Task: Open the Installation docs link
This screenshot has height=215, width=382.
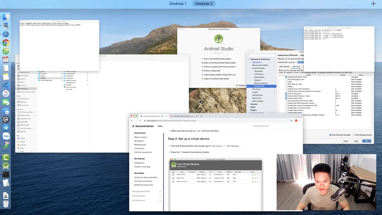Action: [139, 163]
